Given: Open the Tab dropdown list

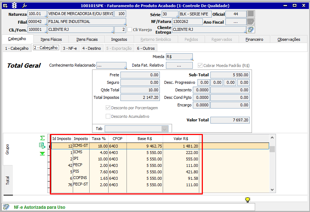Looking at the screenshot, I should tap(164, 129).
